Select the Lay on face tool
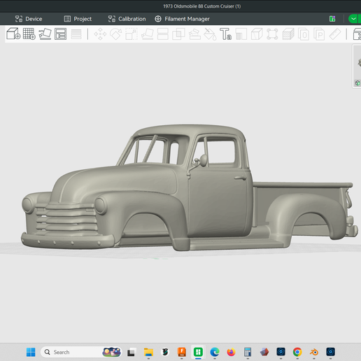The height and width of the screenshot is (361, 361). pos(148,34)
